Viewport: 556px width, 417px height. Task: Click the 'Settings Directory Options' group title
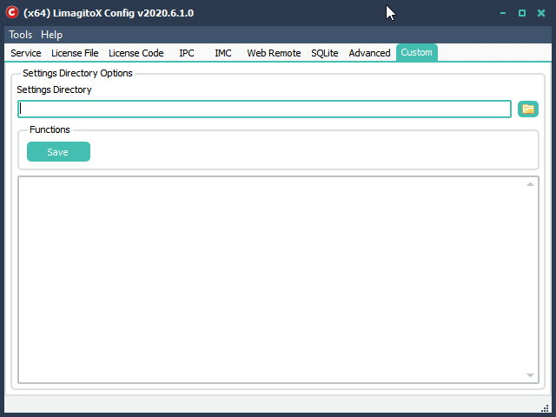tap(77, 73)
